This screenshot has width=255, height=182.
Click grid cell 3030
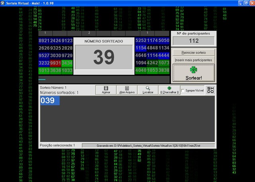click(55, 56)
